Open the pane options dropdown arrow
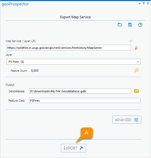This screenshot has height=158, width=151. (x=139, y=4)
